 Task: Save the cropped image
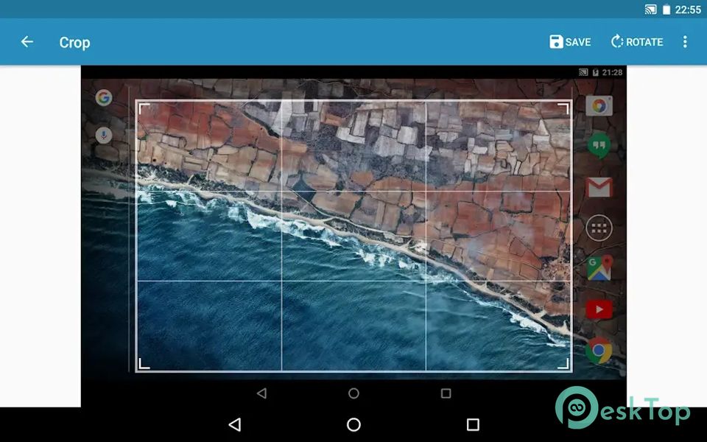tap(570, 42)
